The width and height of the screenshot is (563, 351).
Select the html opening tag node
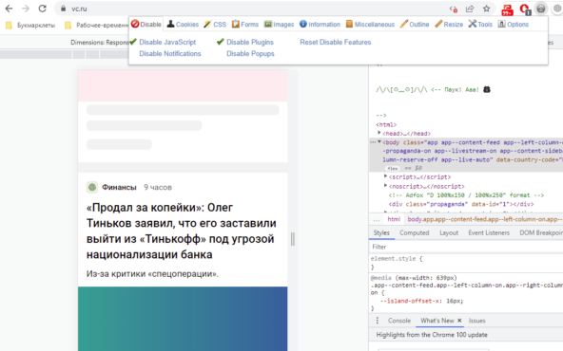pyautogui.click(x=386, y=124)
